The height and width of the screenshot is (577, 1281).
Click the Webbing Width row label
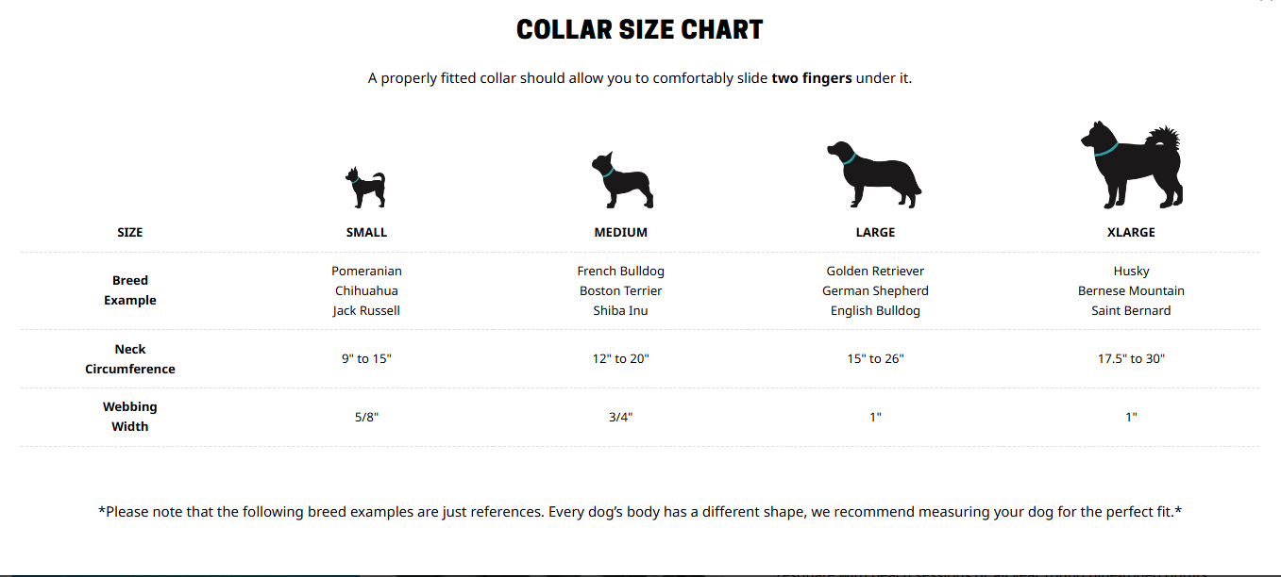point(130,417)
